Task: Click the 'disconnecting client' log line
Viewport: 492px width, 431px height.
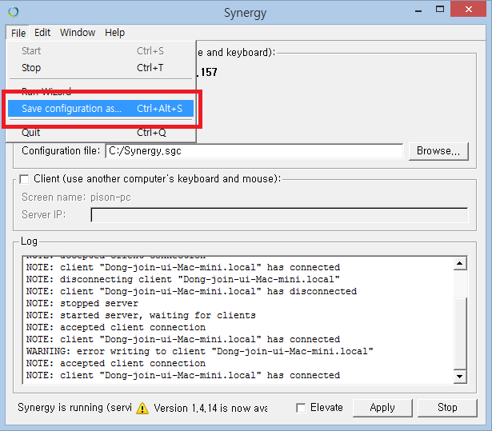Action: (182, 280)
